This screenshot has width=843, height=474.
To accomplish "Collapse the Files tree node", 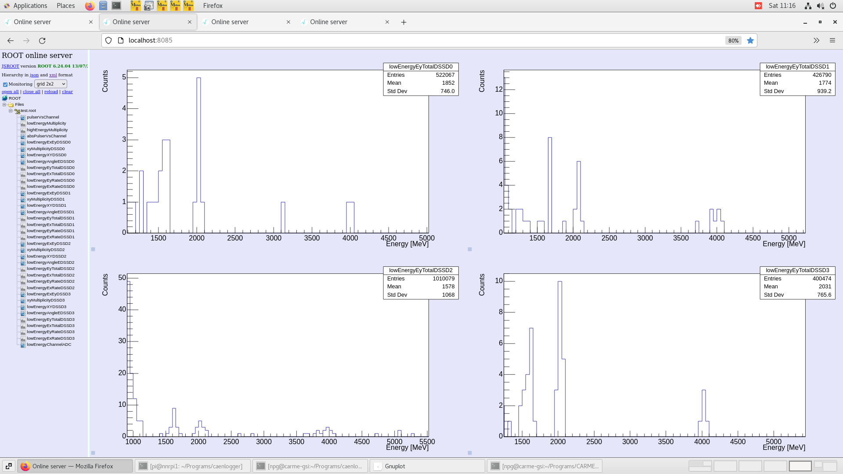I will click(x=4, y=105).
